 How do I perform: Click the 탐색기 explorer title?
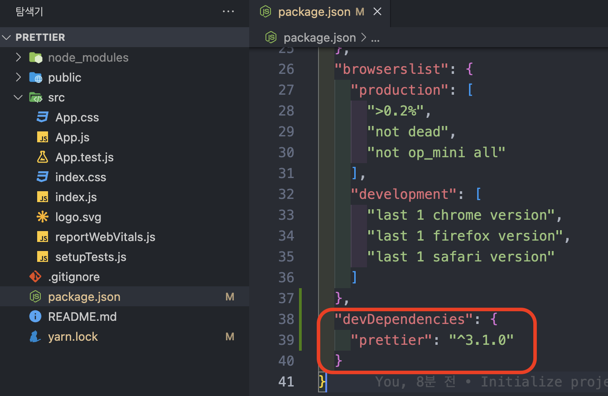(x=29, y=12)
